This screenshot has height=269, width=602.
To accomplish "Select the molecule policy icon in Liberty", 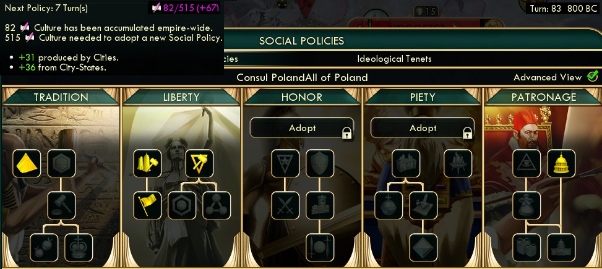I will click(x=217, y=205).
